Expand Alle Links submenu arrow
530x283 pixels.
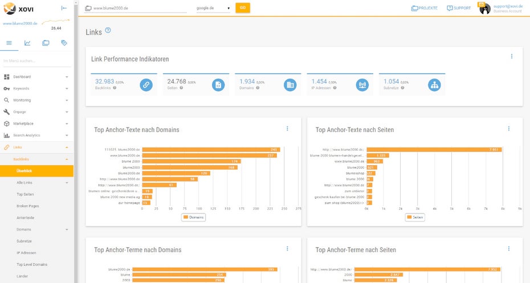(x=67, y=183)
